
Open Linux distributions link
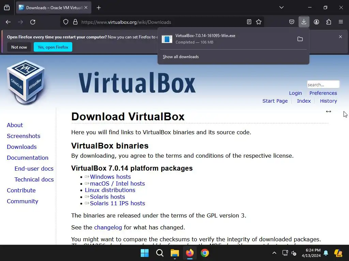(x=110, y=190)
